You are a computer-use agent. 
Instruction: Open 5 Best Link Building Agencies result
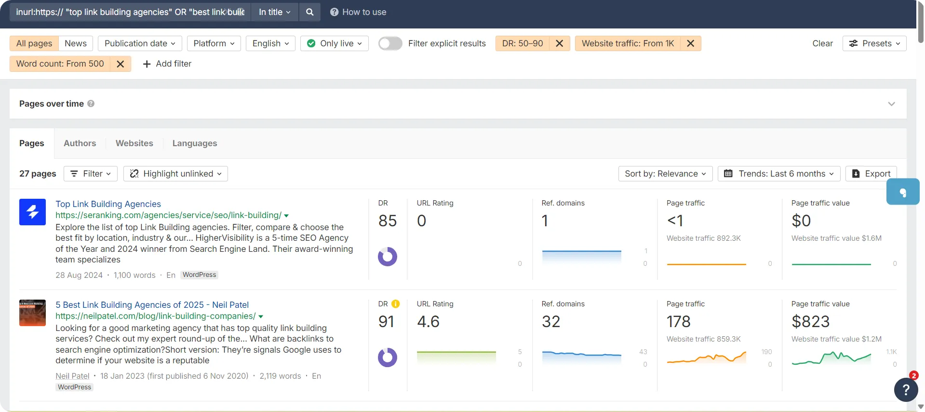point(152,305)
